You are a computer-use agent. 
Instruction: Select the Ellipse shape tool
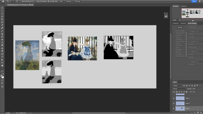coord(2,63)
